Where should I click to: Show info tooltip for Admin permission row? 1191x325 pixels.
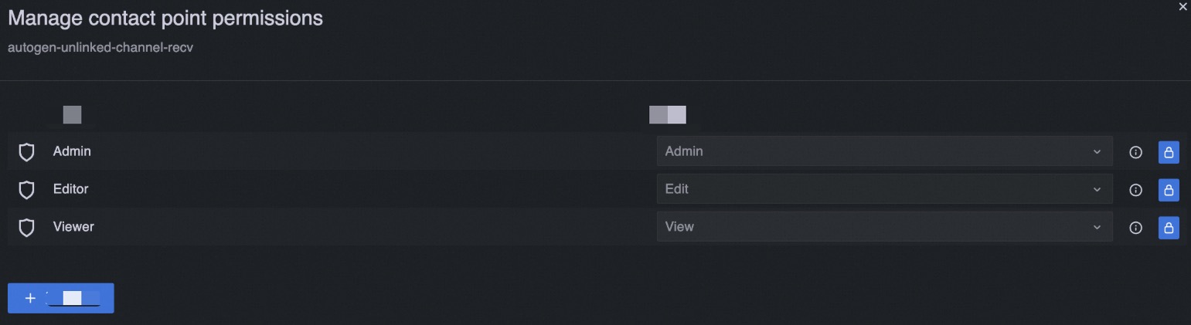[x=1135, y=152]
